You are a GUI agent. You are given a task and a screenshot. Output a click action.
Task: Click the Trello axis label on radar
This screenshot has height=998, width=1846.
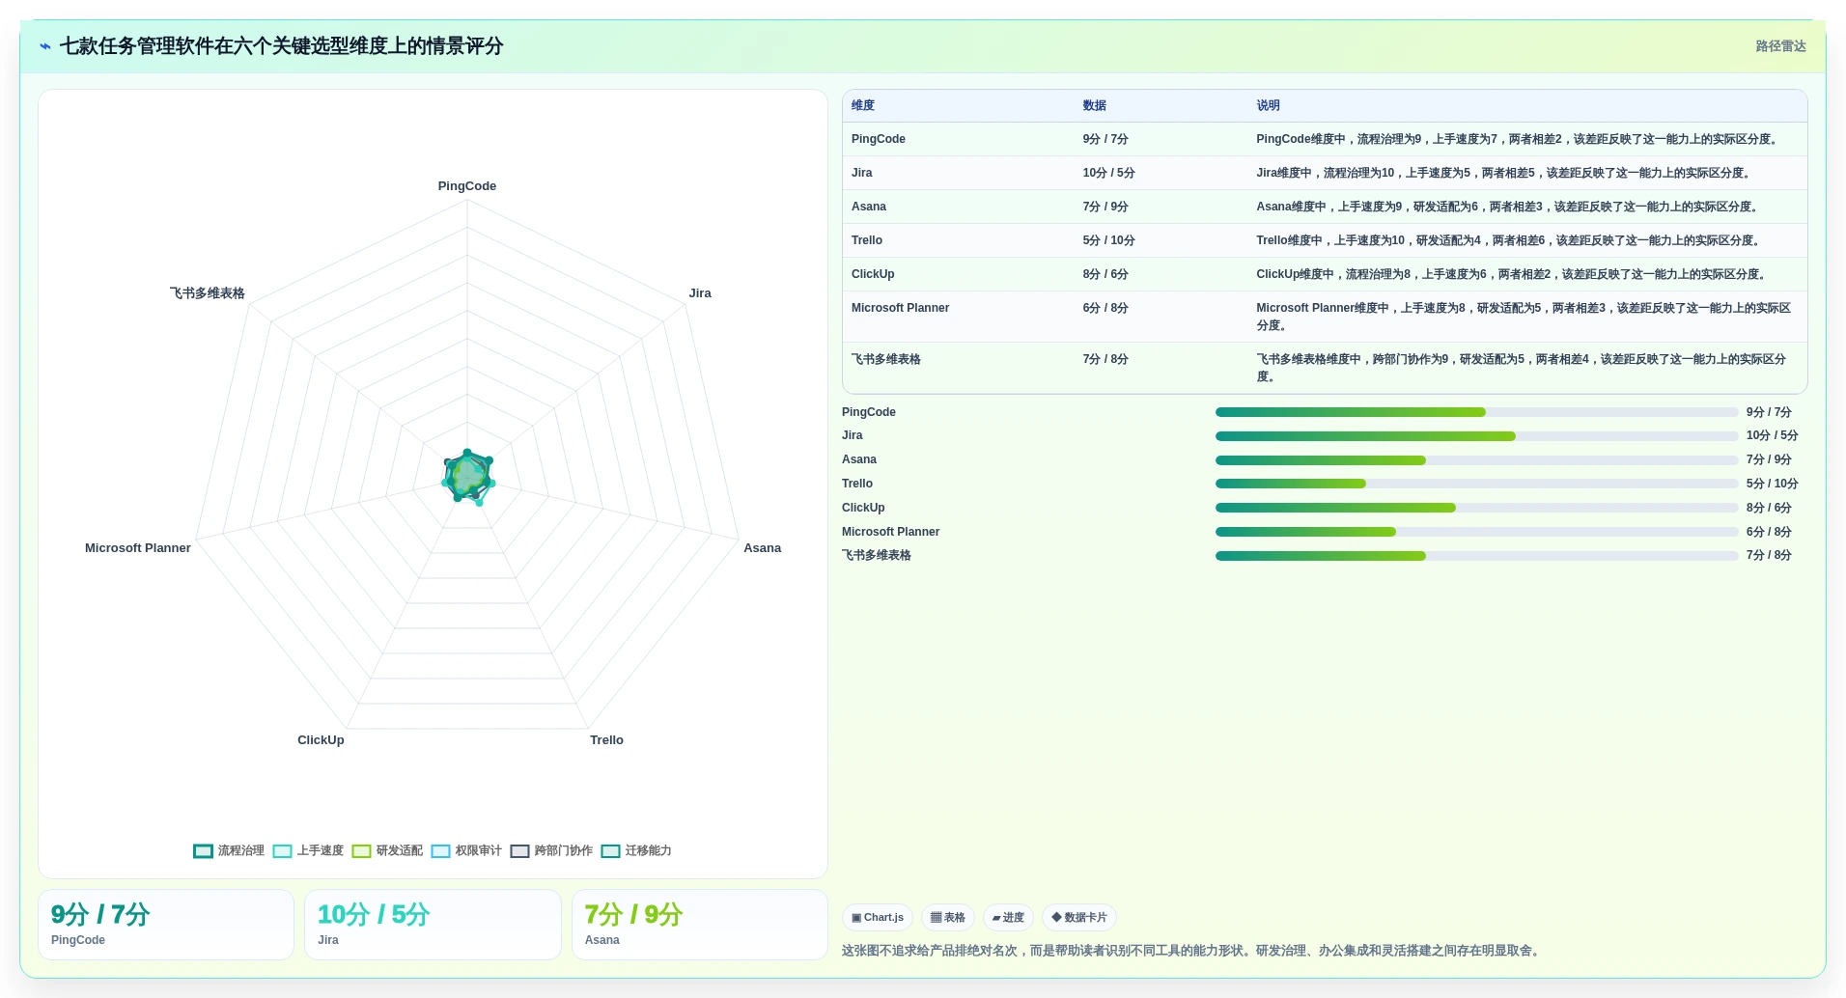pos(606,740)
